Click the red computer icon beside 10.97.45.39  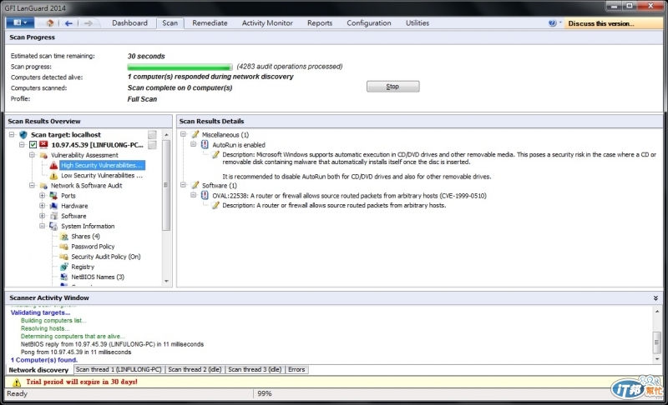coord(43,145)
